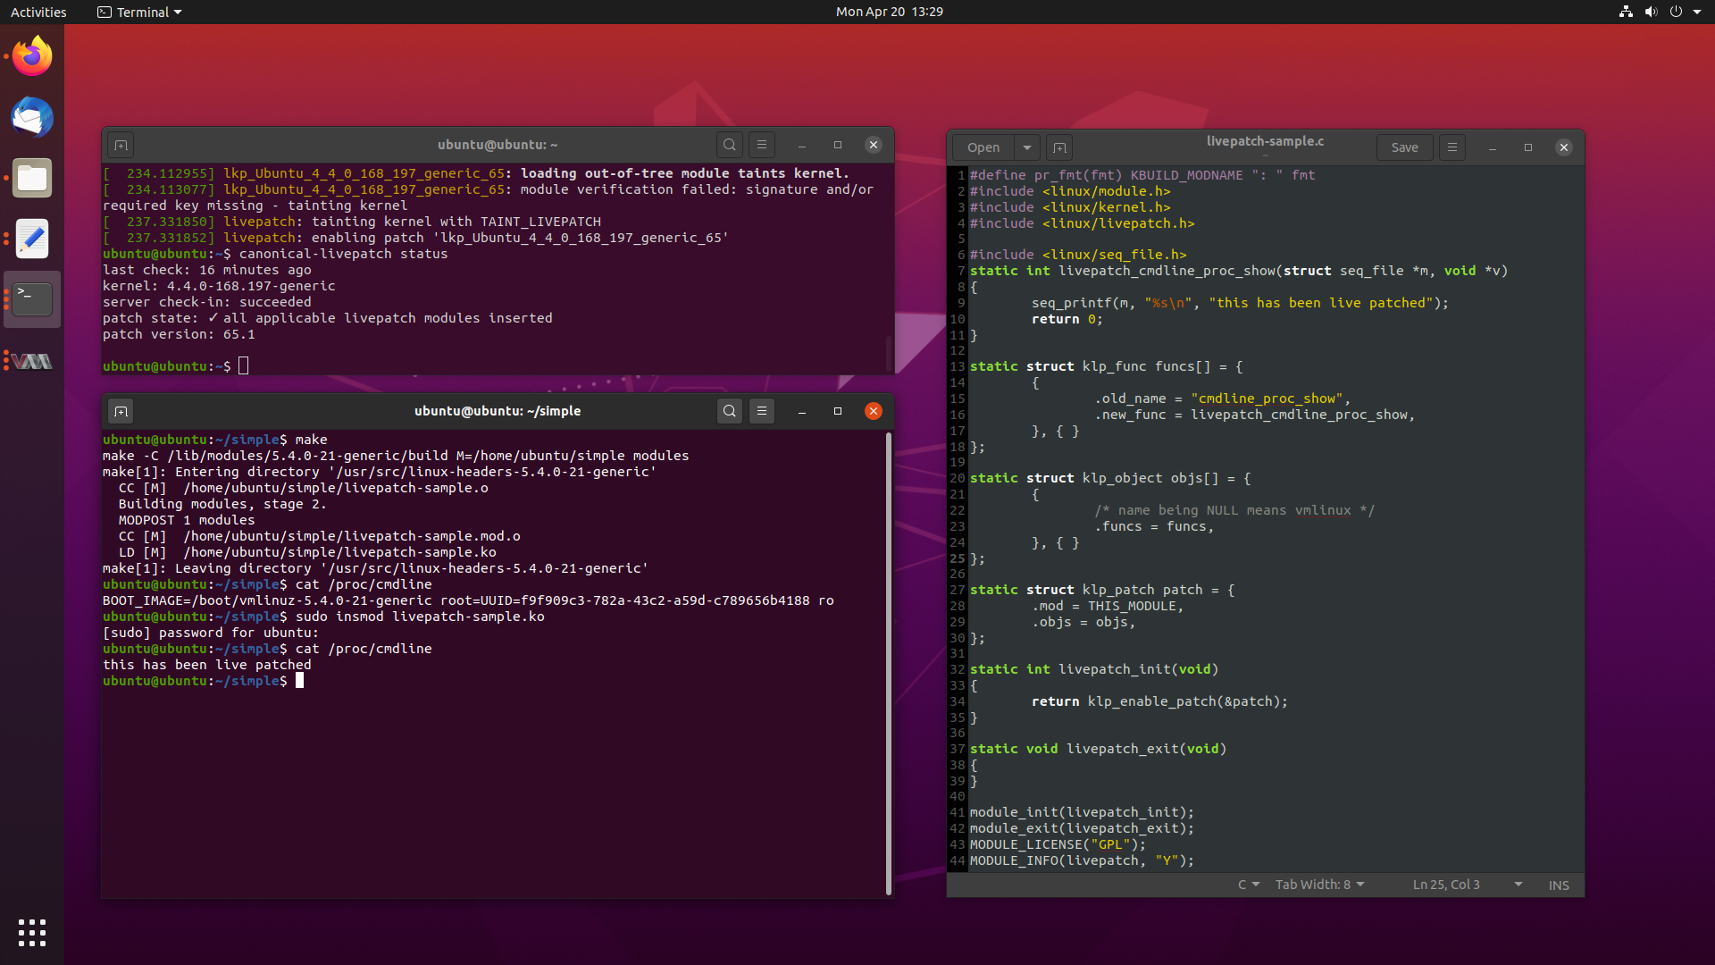Image resolution: width=1715 pixels, height=965 pixels.
Task: Minimize the upper ubuntu@ubuntu: ~ terminal
Action: tap(802, 145)
